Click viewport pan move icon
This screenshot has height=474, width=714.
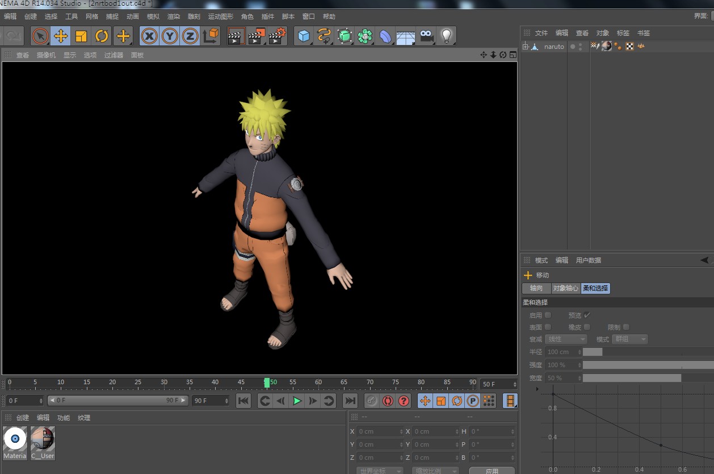tap(484, 55)
